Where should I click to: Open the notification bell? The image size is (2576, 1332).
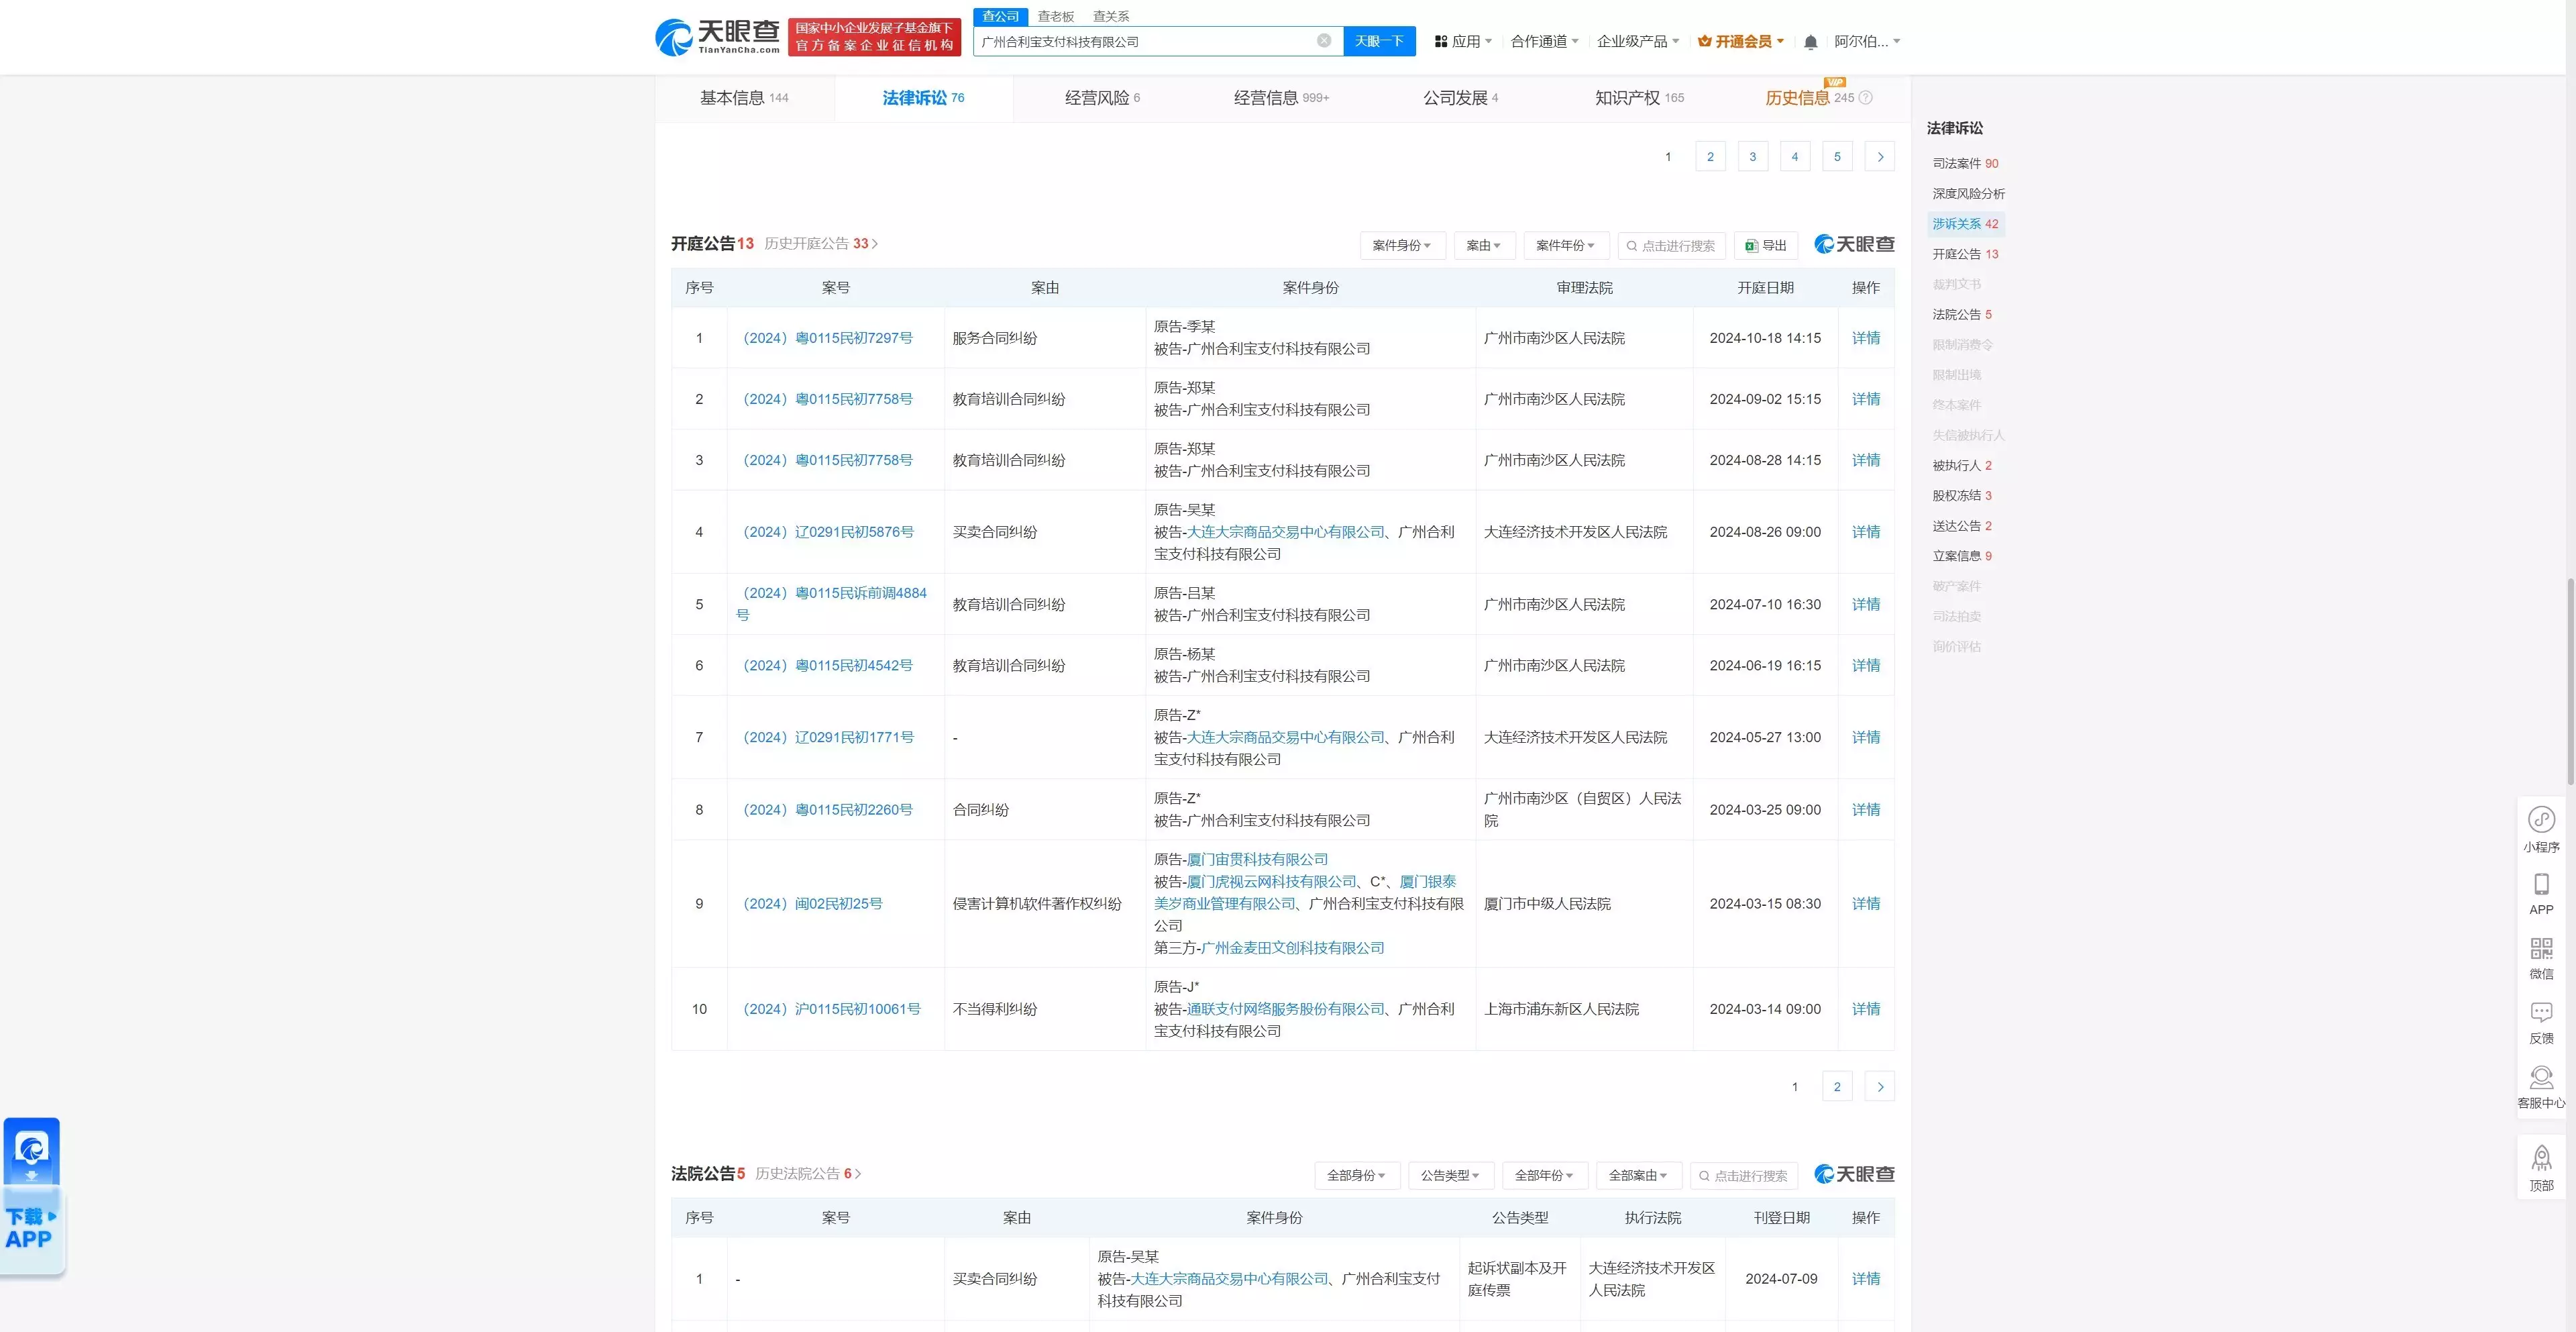coord(1810,42)
